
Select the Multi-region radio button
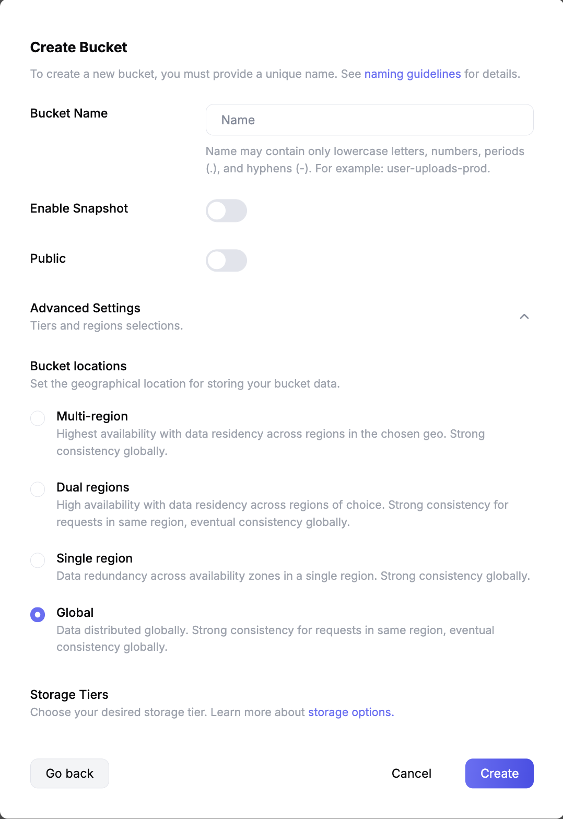(x=38, y=418)
